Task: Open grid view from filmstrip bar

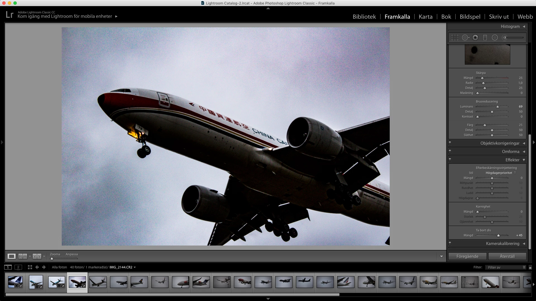Action: point(30,267)
